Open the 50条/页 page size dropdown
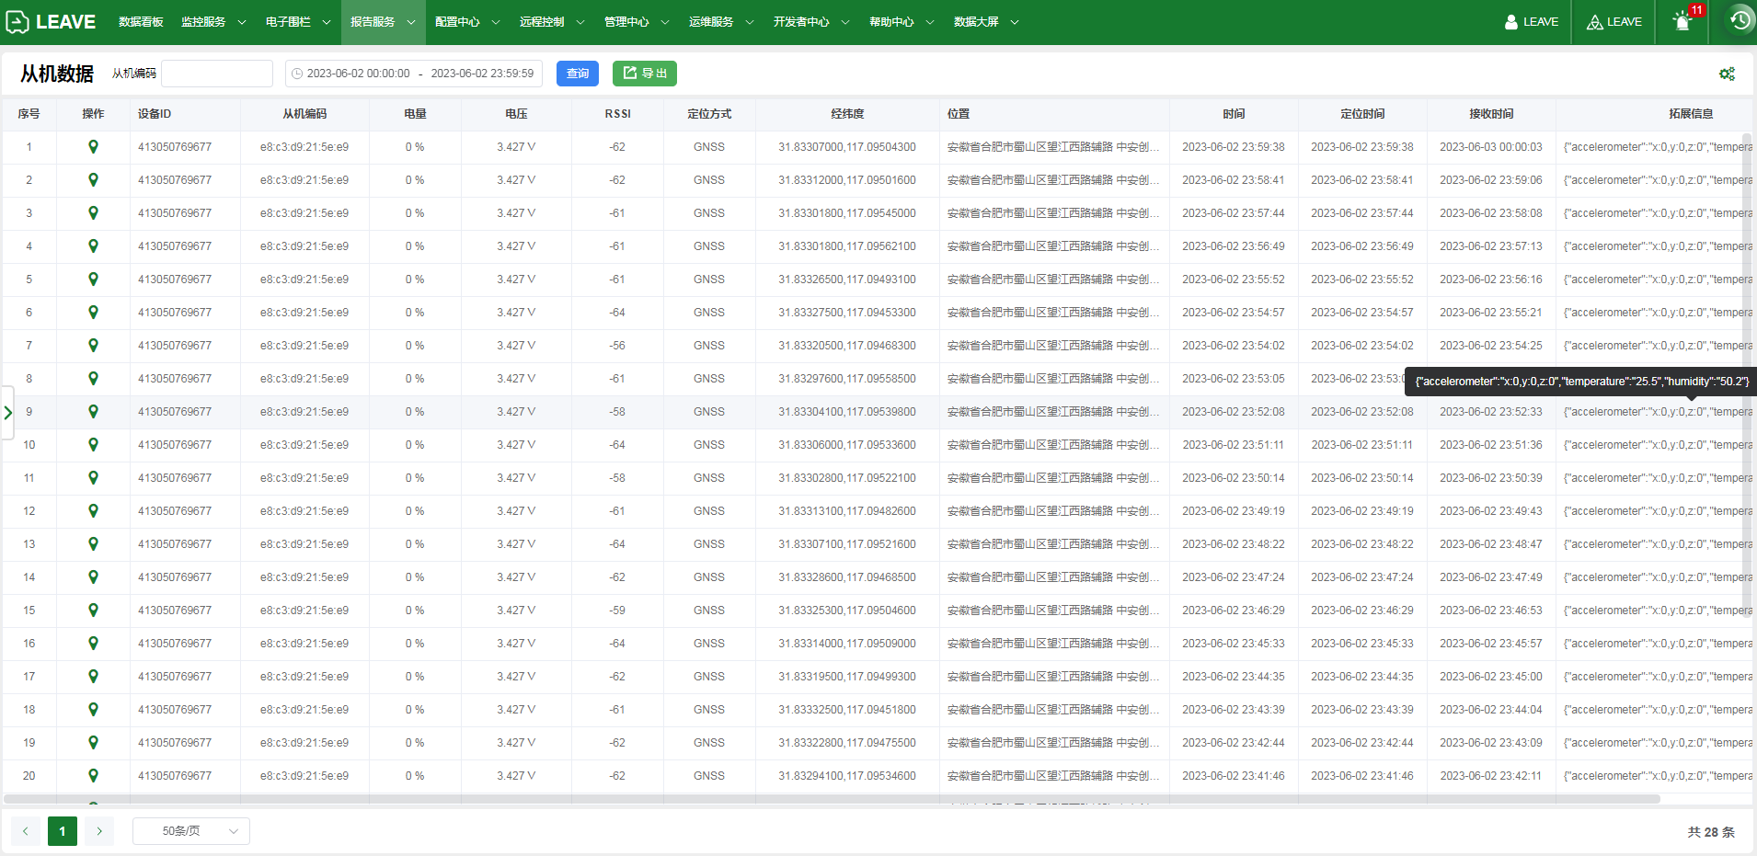The image size is (1757, 856). [x=191, y=831]
